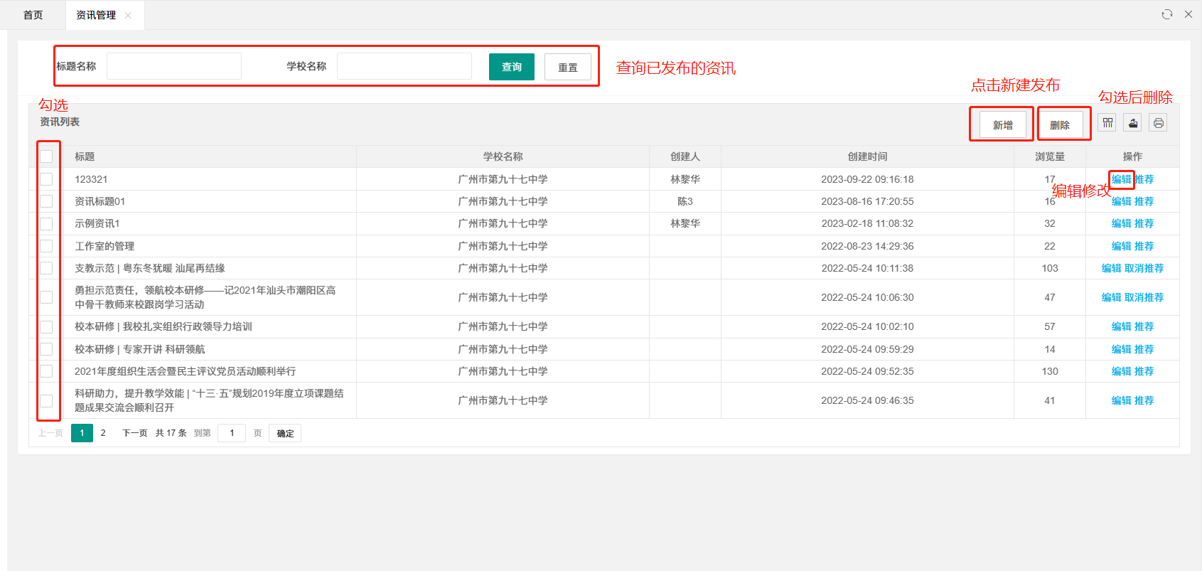The height and width of the screenshot is (571, 1202).
Task: Click the 重置 reset button
Action: (x=567, y=68)
